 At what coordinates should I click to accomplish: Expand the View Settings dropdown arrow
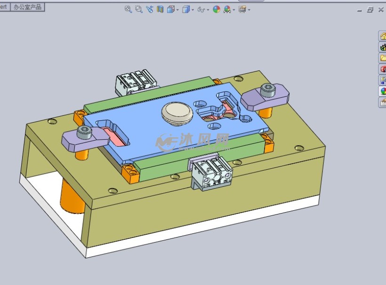coord(249,10)
